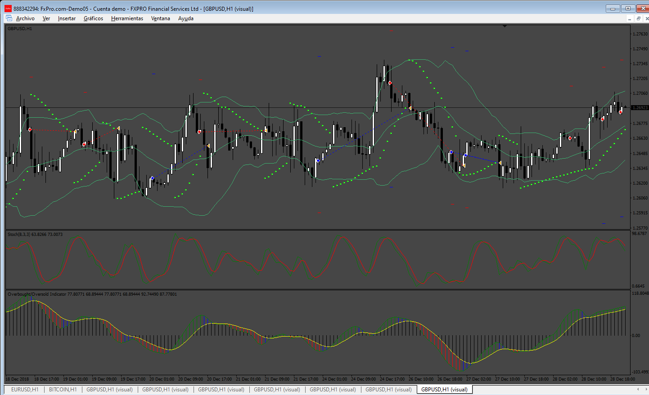Click the Stochastic lower scale value 0.6645
This screenshot has width=649, height=395.
coord(638,286)
